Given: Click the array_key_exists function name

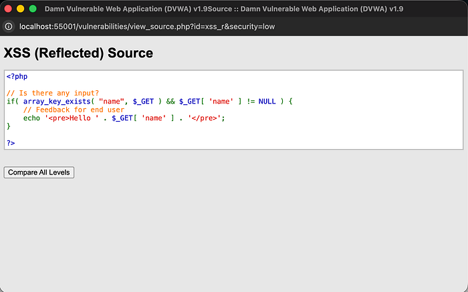Looking at the screenshot, I should click(57, 102).
